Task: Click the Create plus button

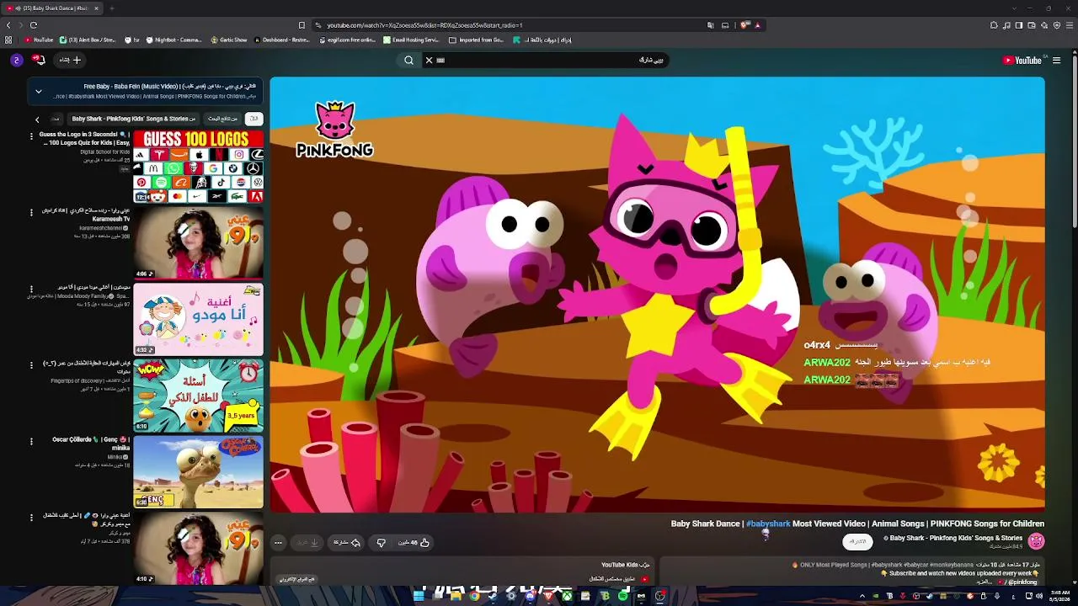Action: (69, 60)
